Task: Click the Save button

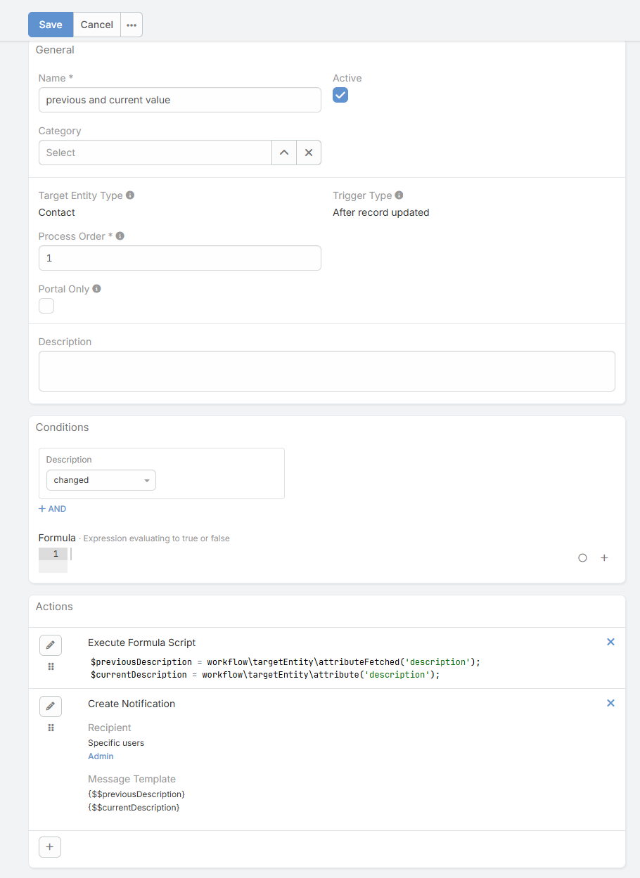Action: click(x=51, y=25)
